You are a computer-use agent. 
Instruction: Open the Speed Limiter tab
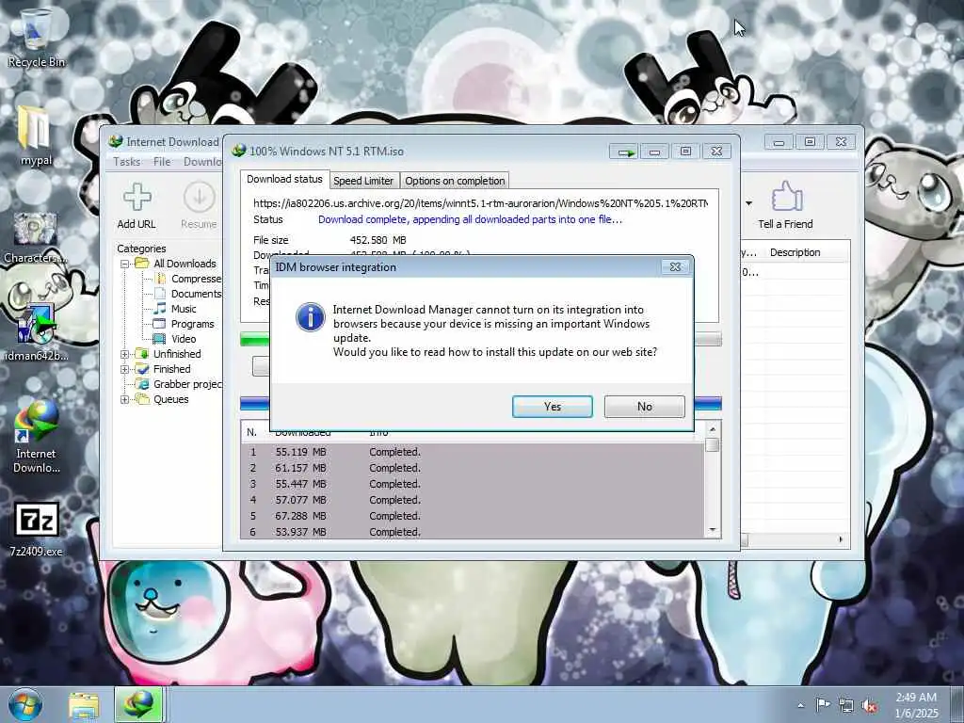click(363, 181)
